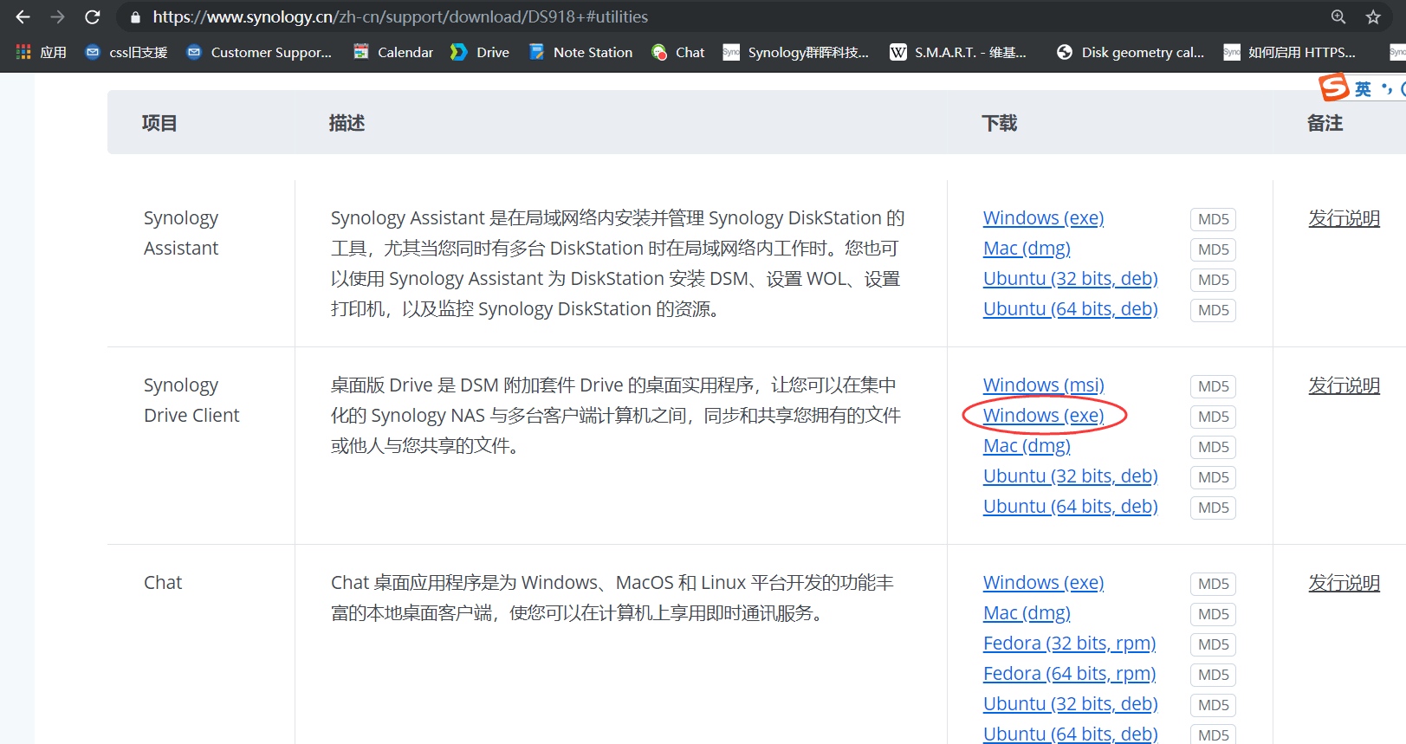The height and width of the screenshot is (744, 1406).
Task: Show MD5 for Synology Assistant Windows (exe)
Action: click(x=1213, y=219)
